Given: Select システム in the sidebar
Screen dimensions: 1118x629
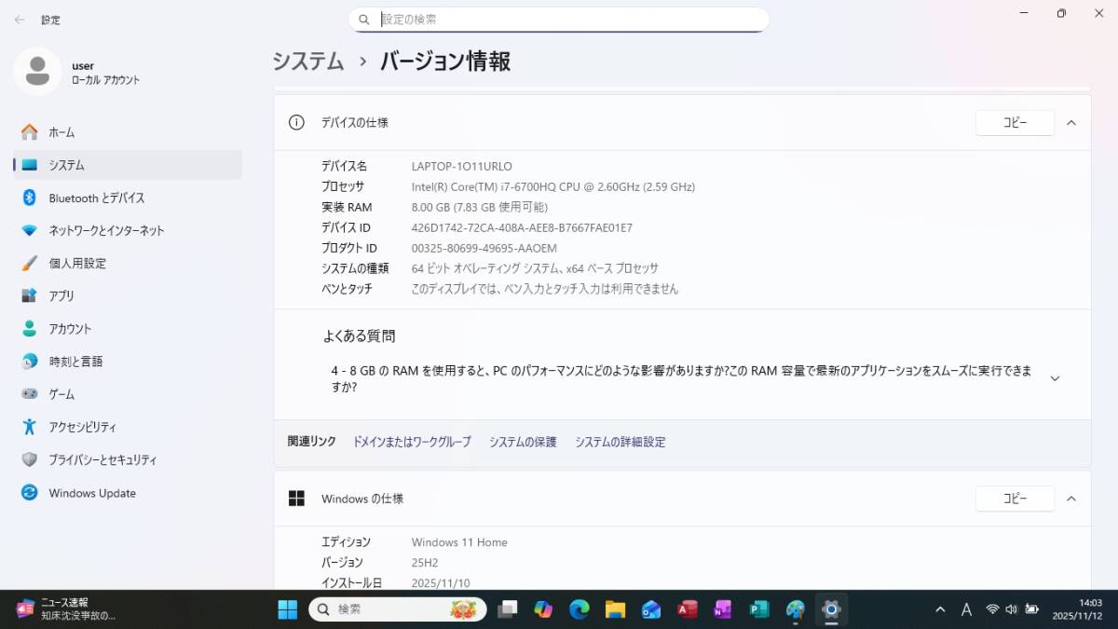Looking at the screenshot, I should 128,165.
